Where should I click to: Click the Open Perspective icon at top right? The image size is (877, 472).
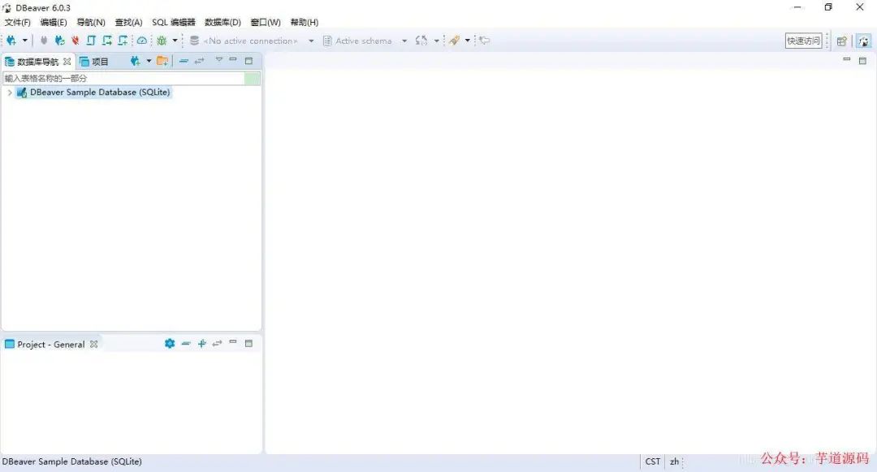click(841, 41)
